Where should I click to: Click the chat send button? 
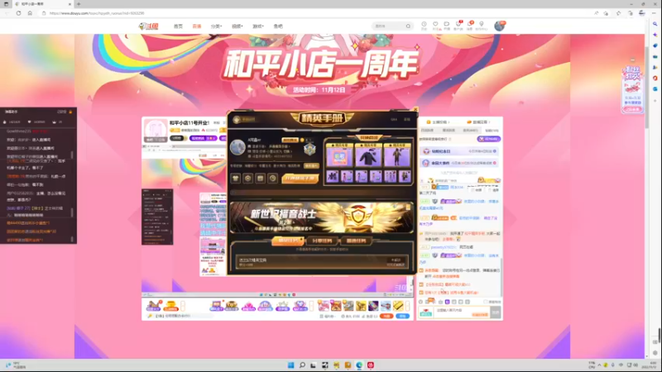tap(495, 312)
